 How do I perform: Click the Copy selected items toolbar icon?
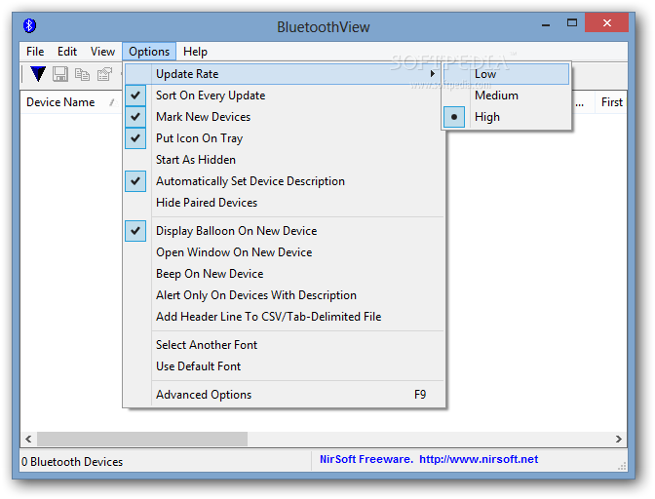point(82,74)
